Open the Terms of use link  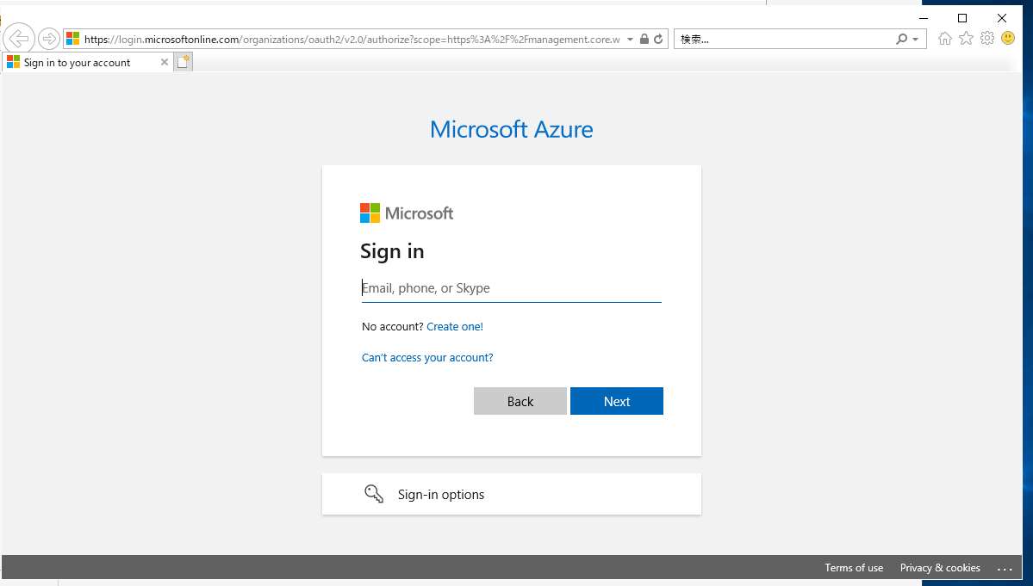854,568
